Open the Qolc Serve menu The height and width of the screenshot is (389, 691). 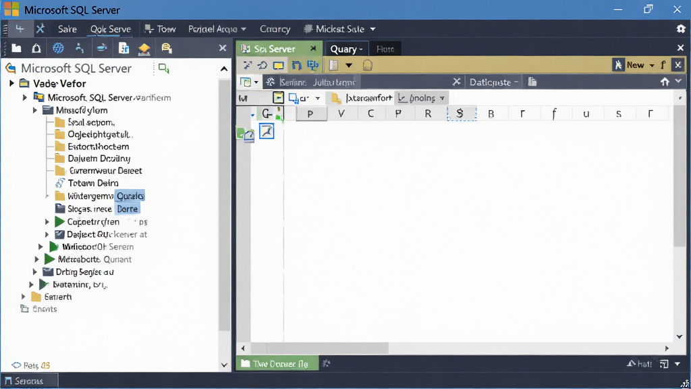(111, 29)
